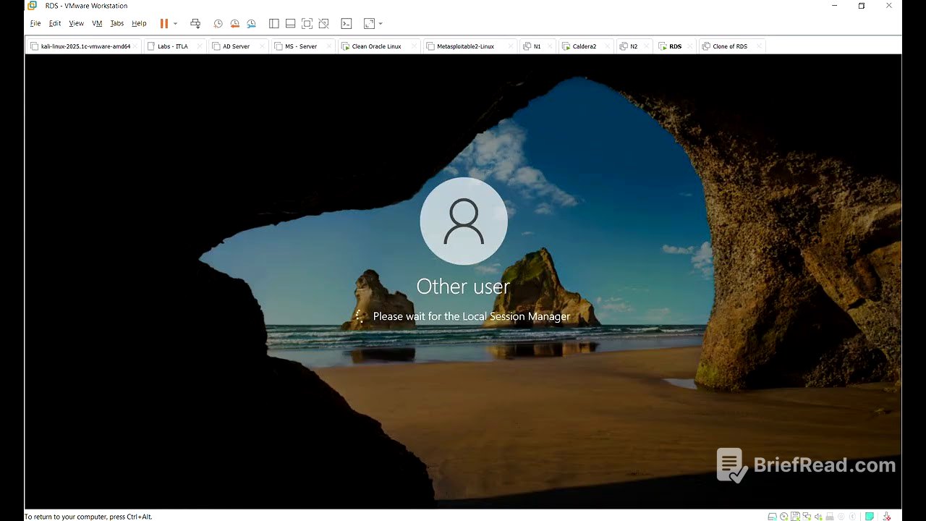Screen dimensions: 926x521
Task: Open the VM menu
Action: coord(97,23)
